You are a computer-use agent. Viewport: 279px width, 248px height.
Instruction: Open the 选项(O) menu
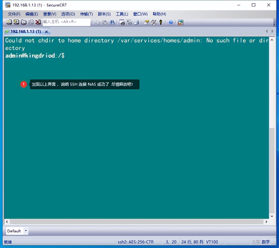pos(68,14)
